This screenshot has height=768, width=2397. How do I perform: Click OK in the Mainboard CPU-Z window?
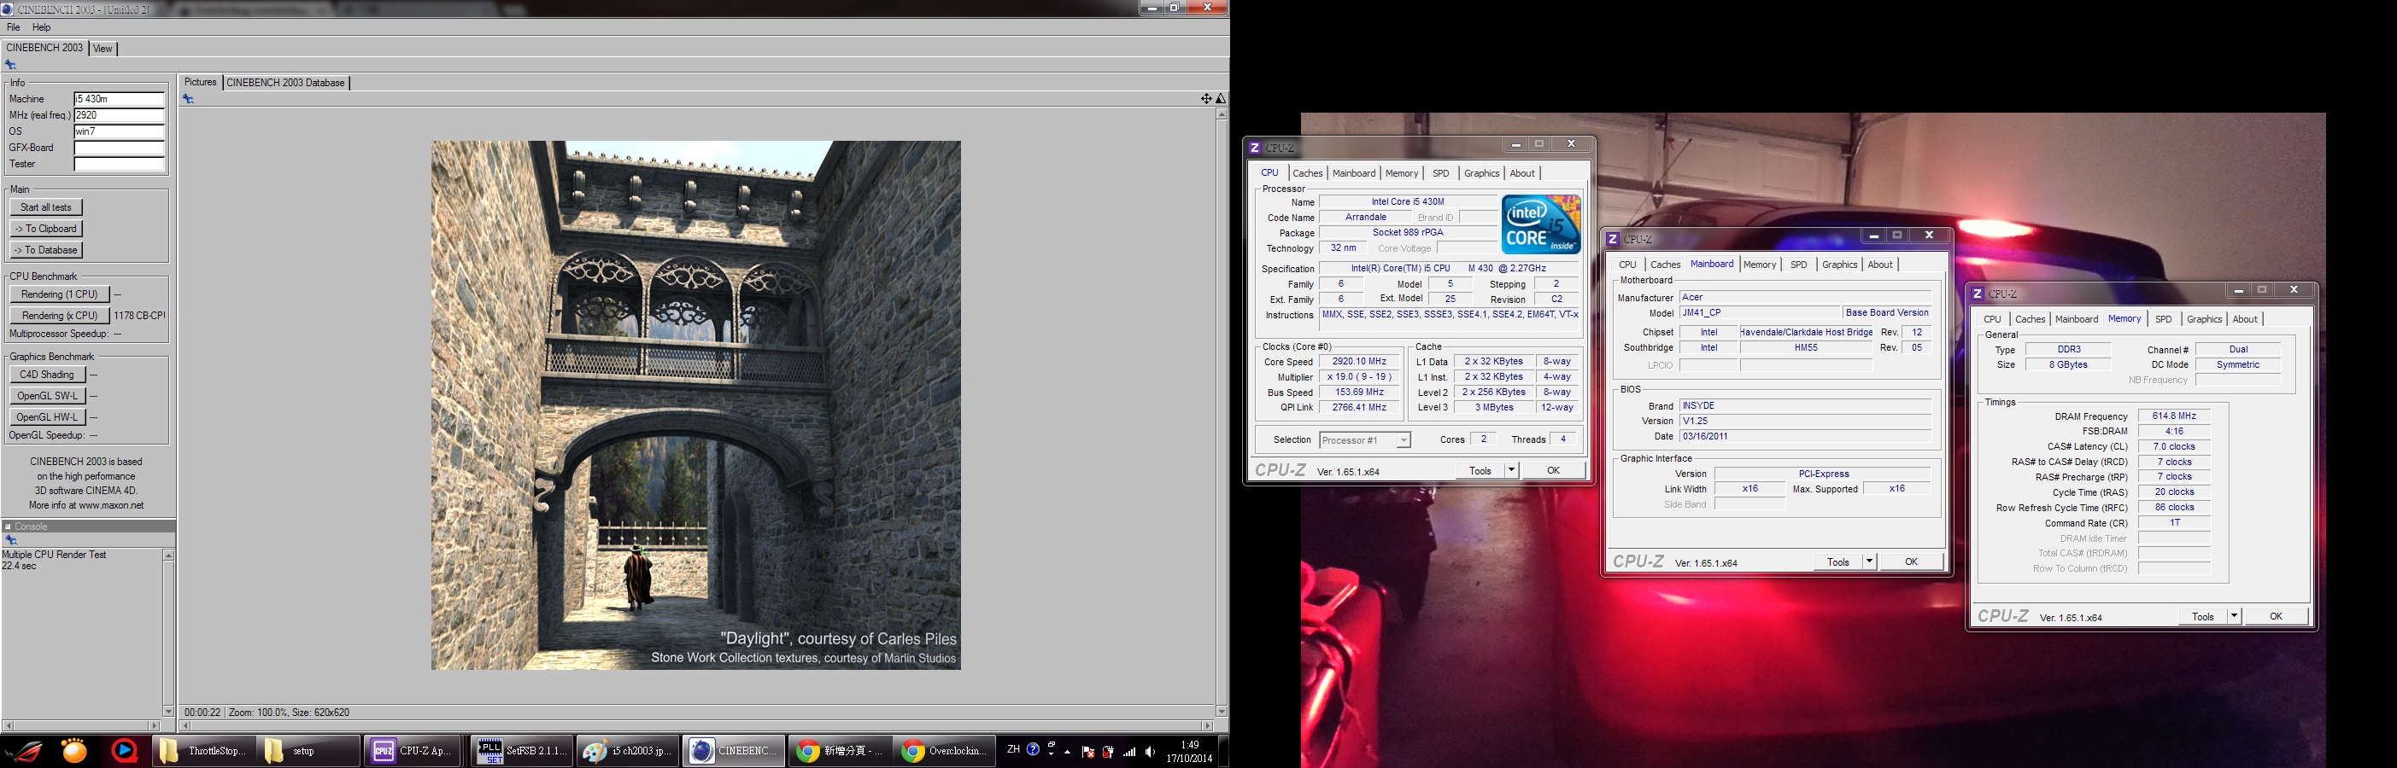(x=1910, y=561)
